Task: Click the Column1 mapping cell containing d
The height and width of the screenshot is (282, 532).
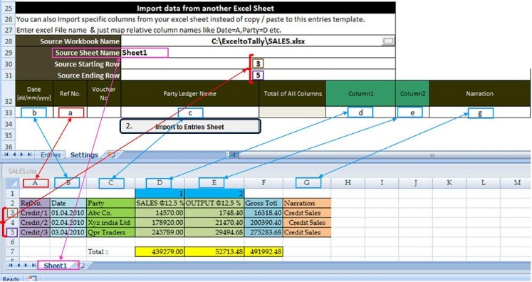Action: 360,113
